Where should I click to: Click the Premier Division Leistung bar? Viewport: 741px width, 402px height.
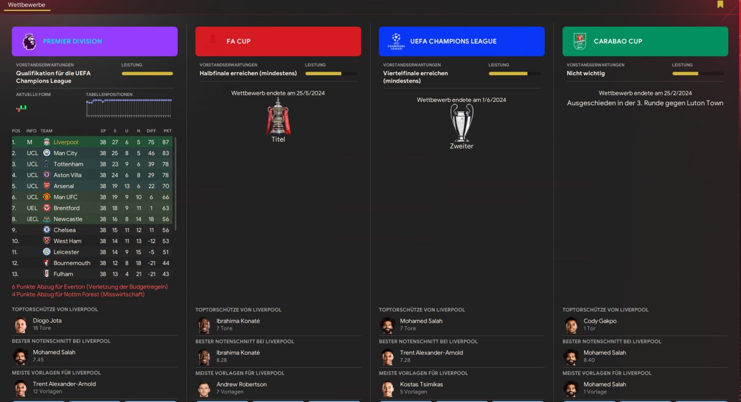pos(147,73)
